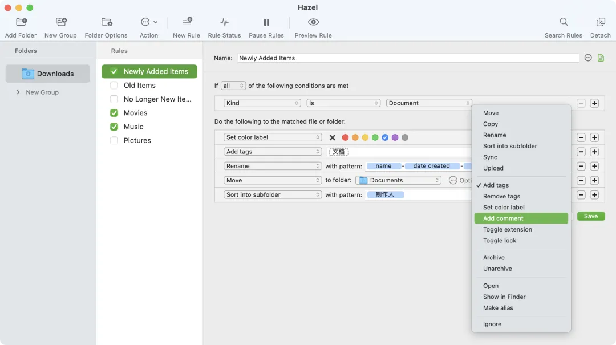616x345 pixels.
Task: Remove the Add tags action
Action: 581,152
